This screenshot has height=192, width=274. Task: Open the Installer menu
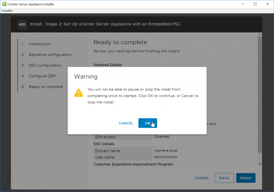pos(7,11)
